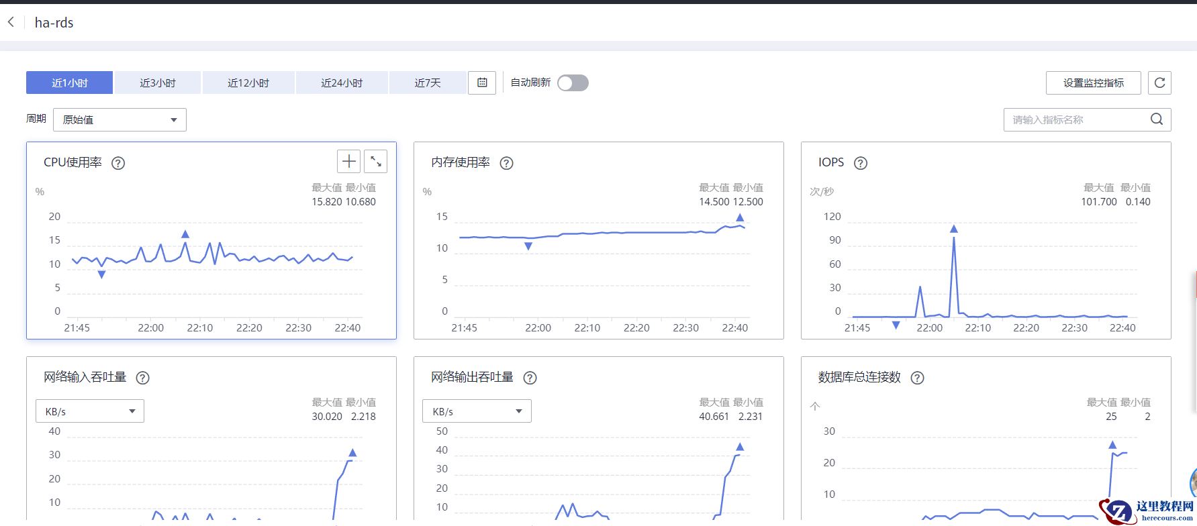Click the plus icon on CPU使用率 chart

tap(349, 162)
